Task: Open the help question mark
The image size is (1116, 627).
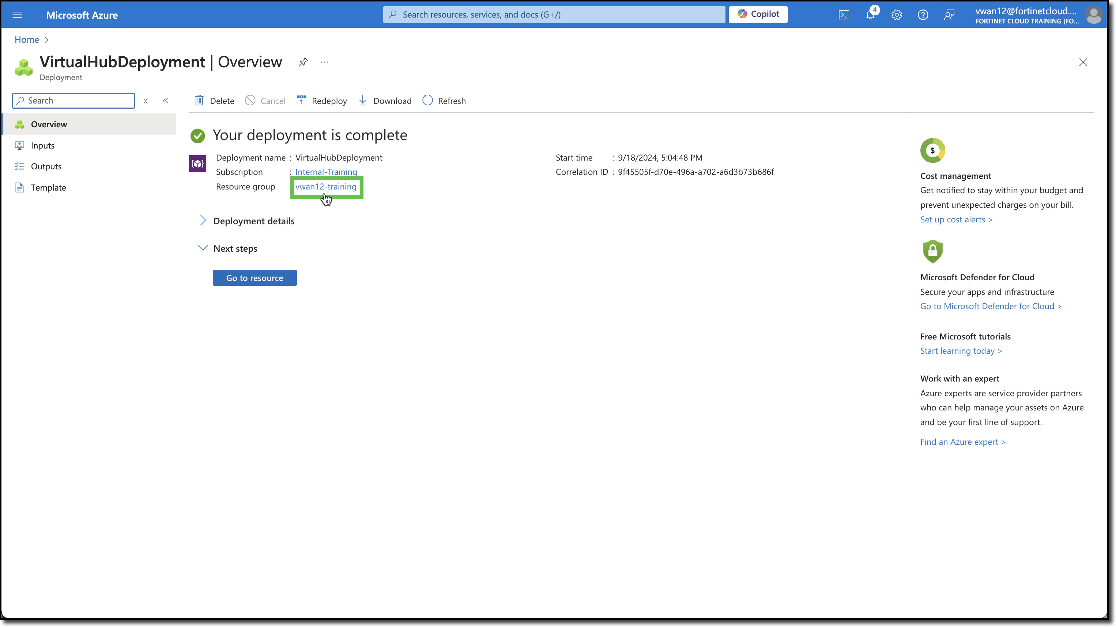Action: (x=923, y=15)
